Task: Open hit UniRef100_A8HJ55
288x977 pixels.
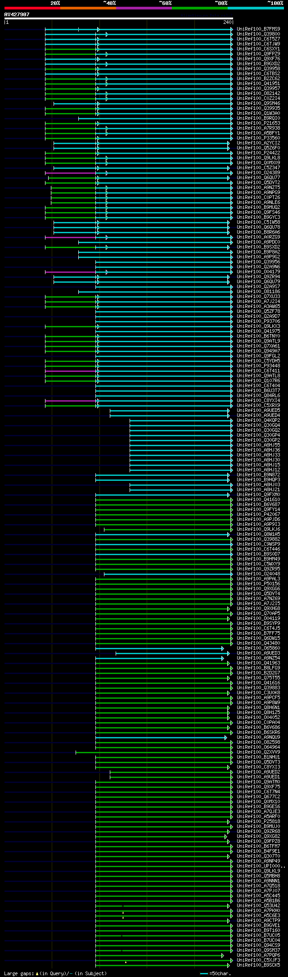Action: click(258, 445)
